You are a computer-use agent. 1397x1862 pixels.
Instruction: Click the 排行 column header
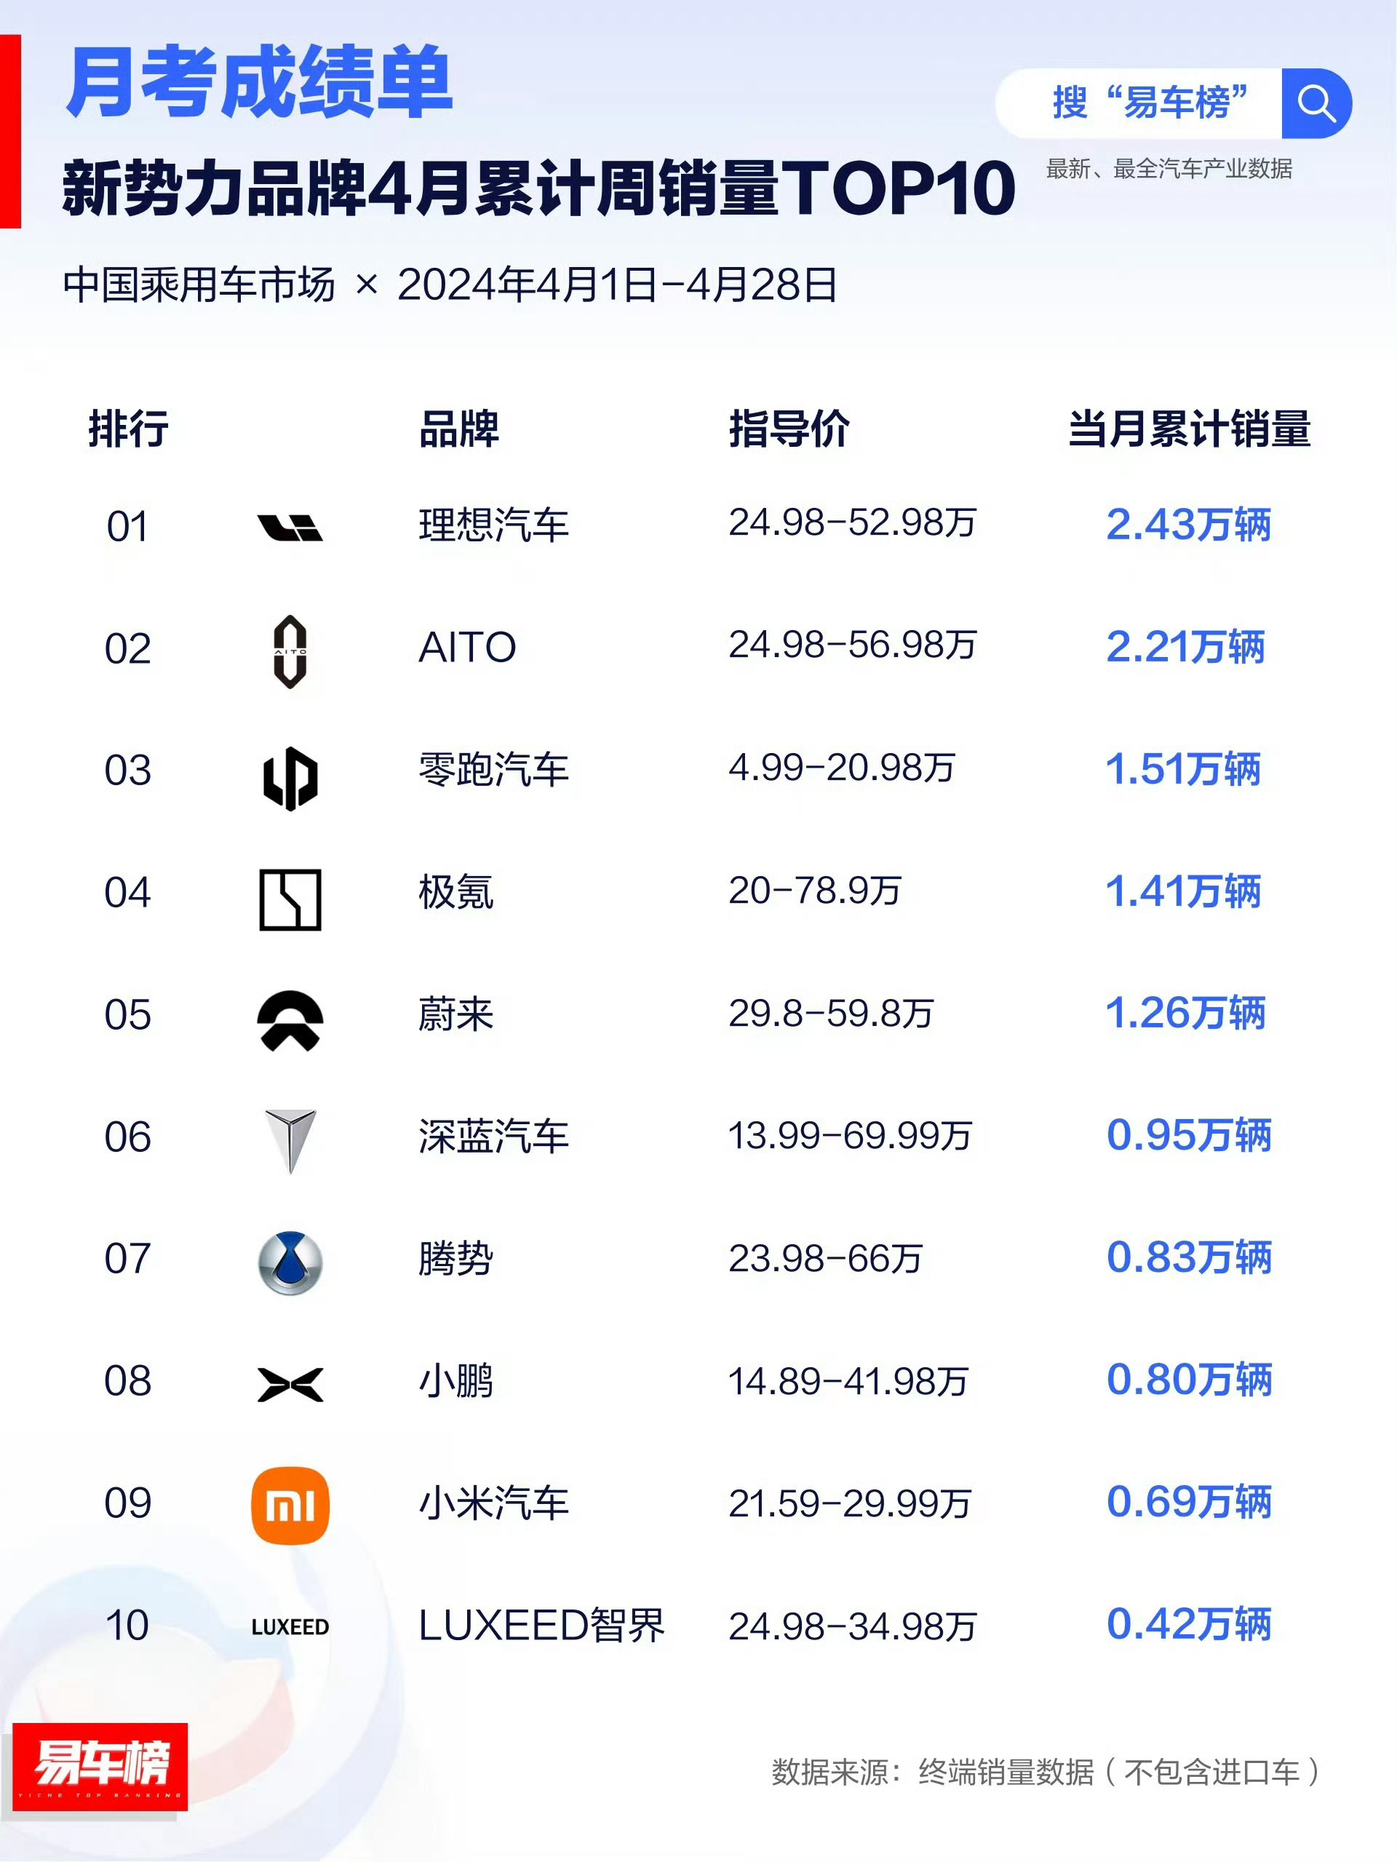pos(128,428)
